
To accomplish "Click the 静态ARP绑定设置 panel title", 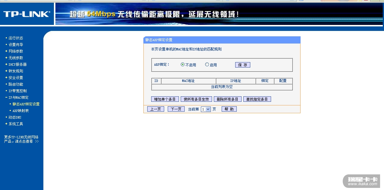I will (159, 40).
